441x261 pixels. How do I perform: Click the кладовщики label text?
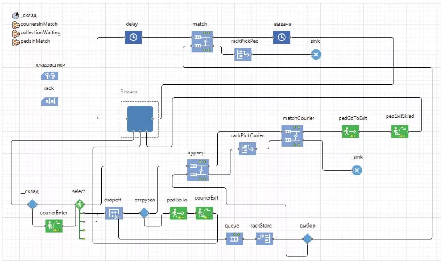coord(50,65)
